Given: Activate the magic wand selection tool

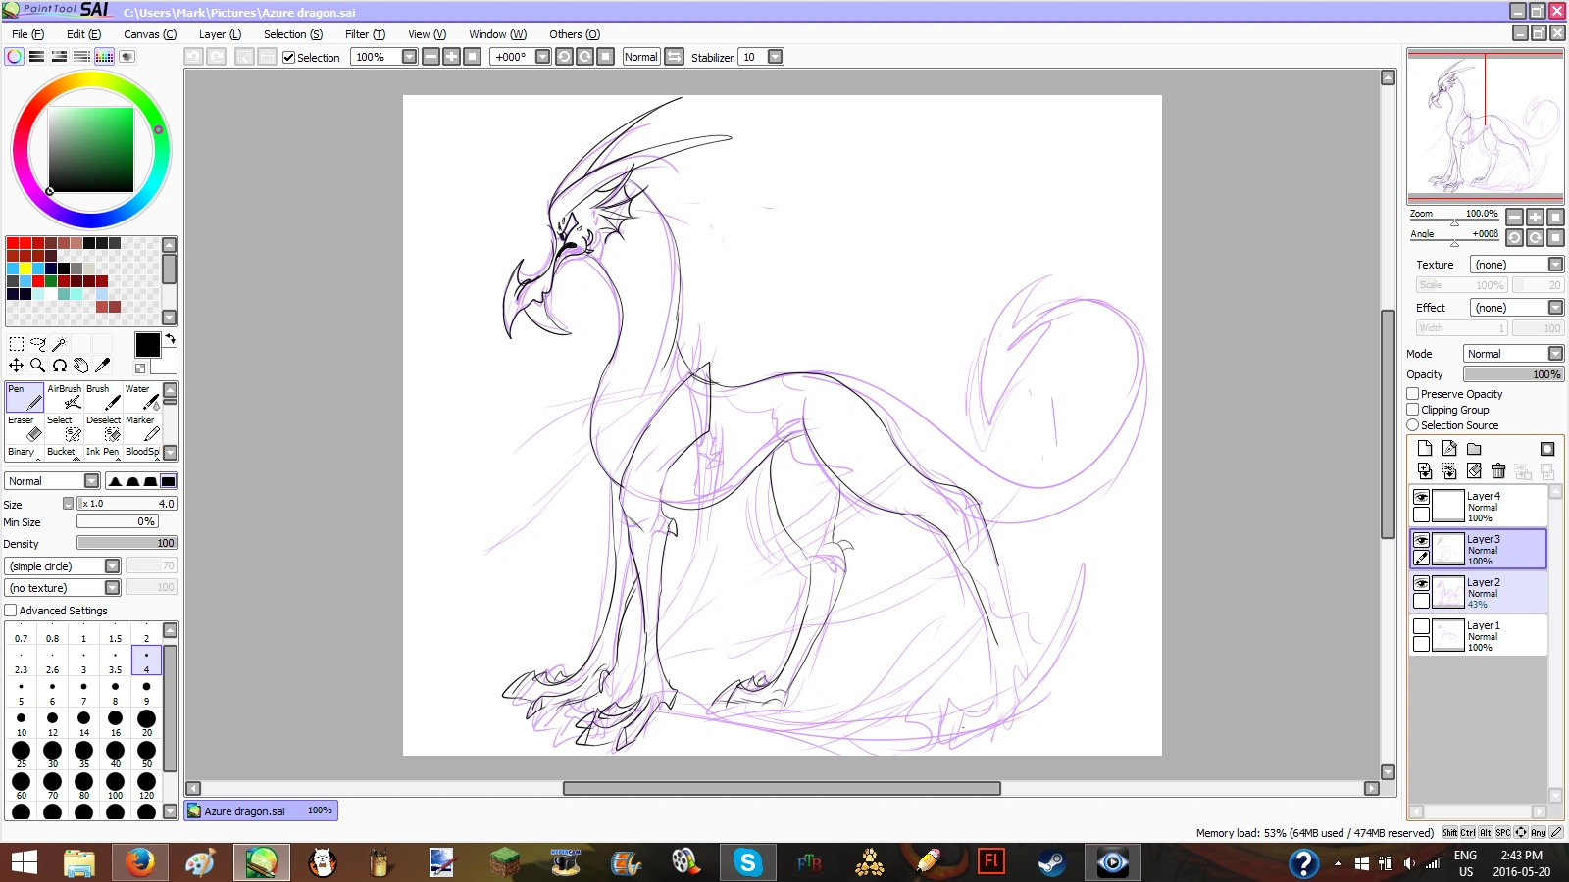Looking at the screenshot, I should 59,344.
